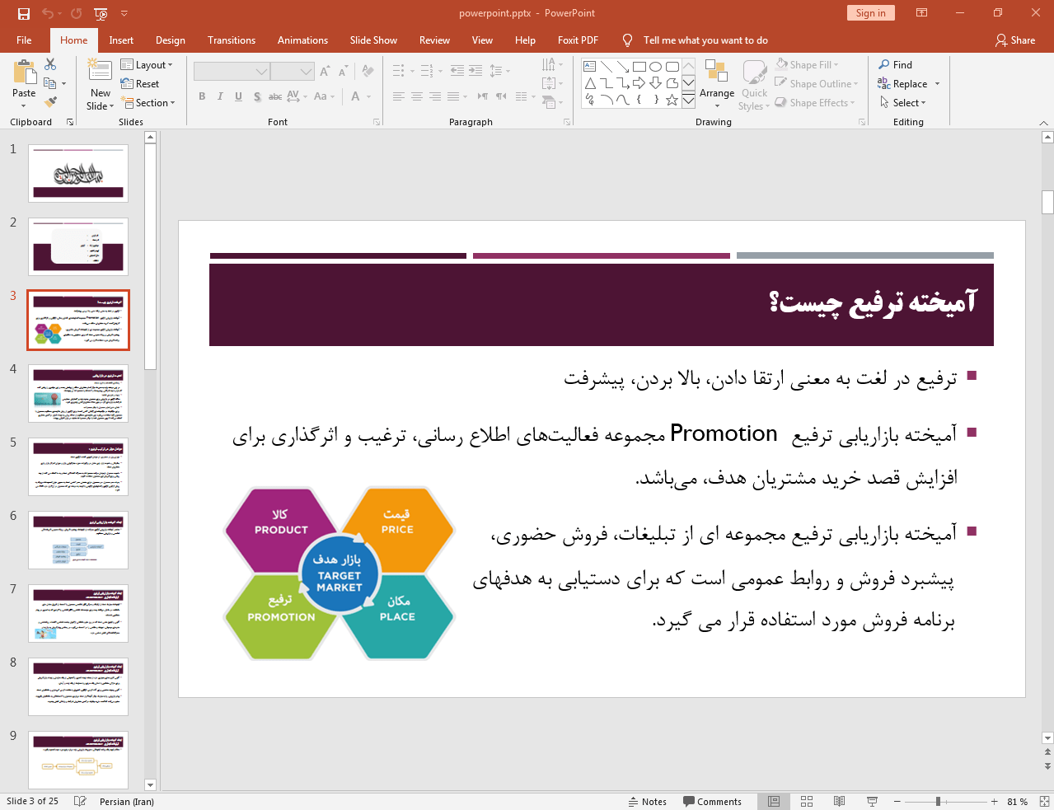This screenshot has width=1054, height=810.
Task: Open the Select dropdown
Action: 902,103
